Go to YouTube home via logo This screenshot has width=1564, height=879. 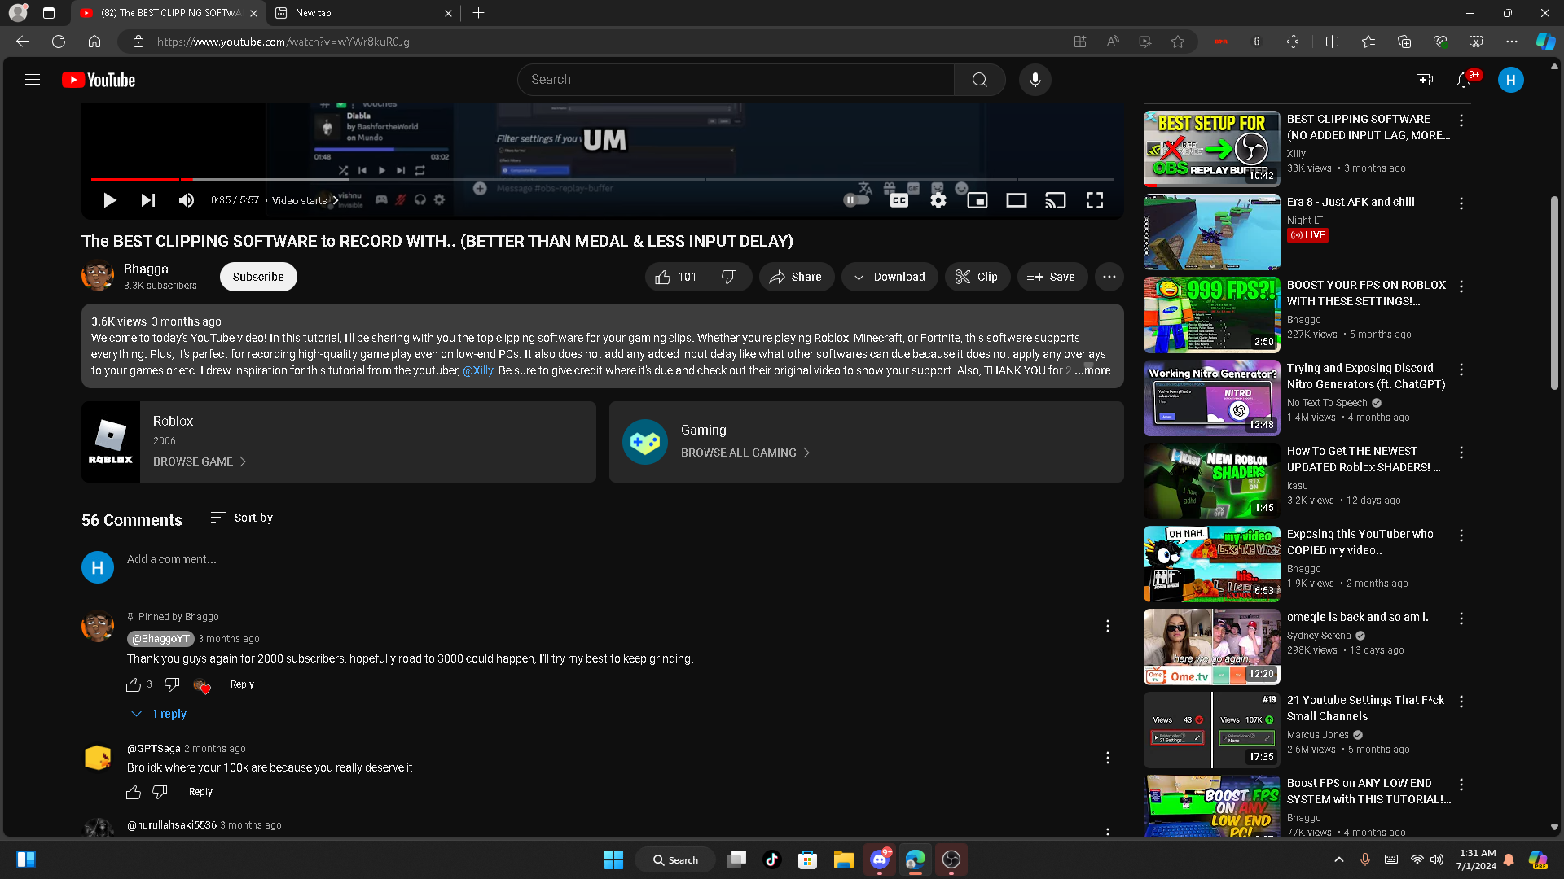[99, 80]
